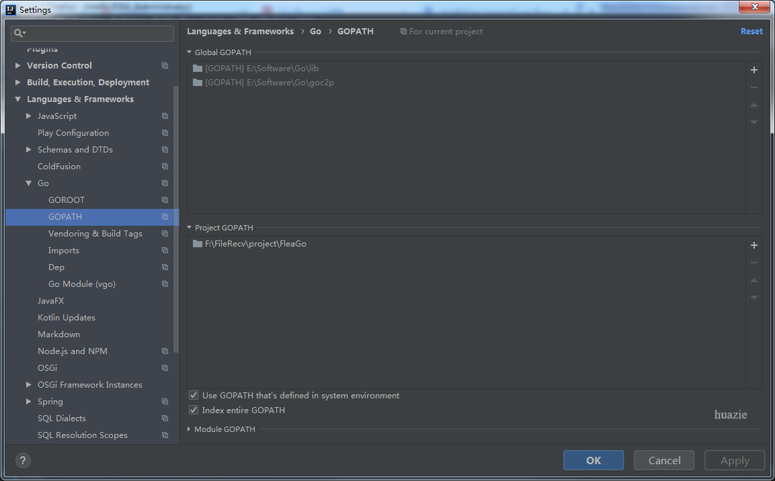Move Project GOPATH entry down
This screenshot has height=481, width=775.
pyautogui.click(x=753, y=298)
